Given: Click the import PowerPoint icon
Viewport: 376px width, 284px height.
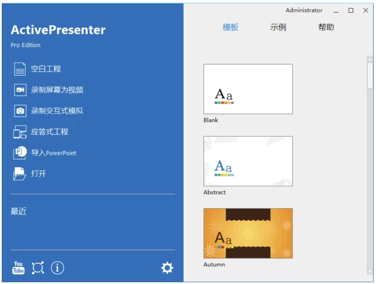Looking at the screenshot, I should coord(20,153).
